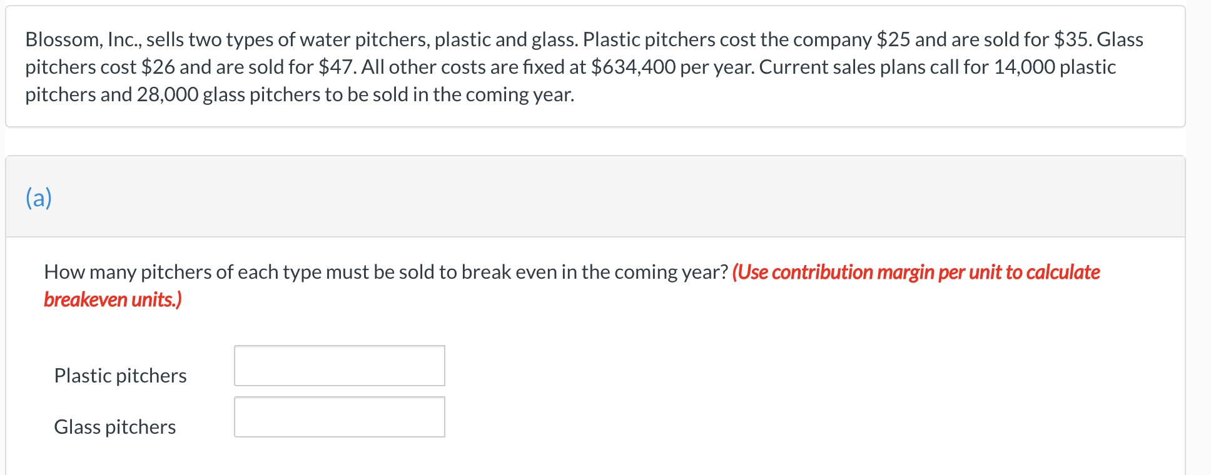Select the Plastic pitchers label
This screenshot has height=475, width=1211.
pyautogui.click(x=120, y=376)
